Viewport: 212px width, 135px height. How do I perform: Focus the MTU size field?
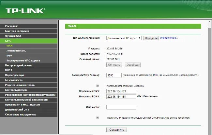[x=114, y=75]
